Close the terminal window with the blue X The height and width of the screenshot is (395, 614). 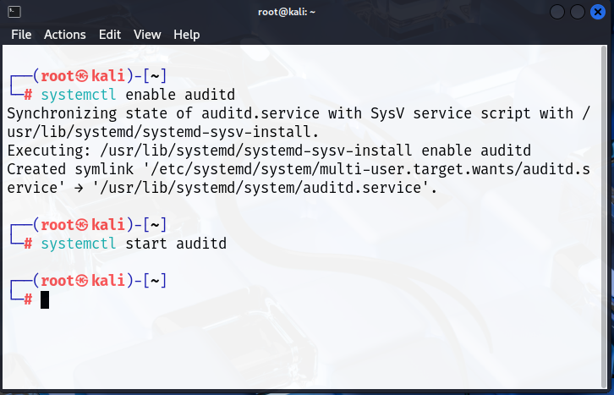598,12
